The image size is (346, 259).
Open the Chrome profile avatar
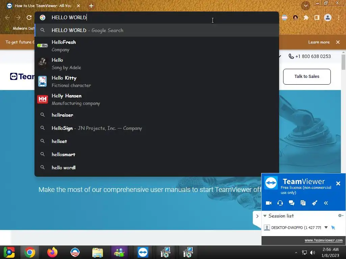pyautogui.click(x=328, y=18)
